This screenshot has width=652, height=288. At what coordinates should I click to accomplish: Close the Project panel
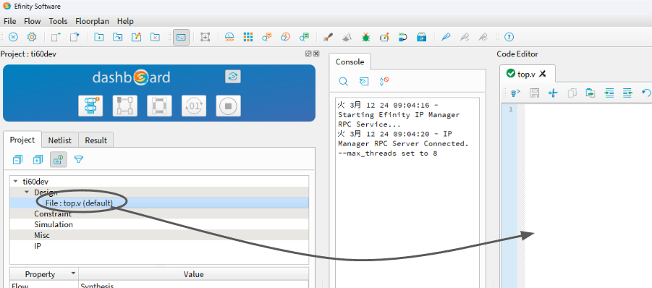tap(316, 54)
